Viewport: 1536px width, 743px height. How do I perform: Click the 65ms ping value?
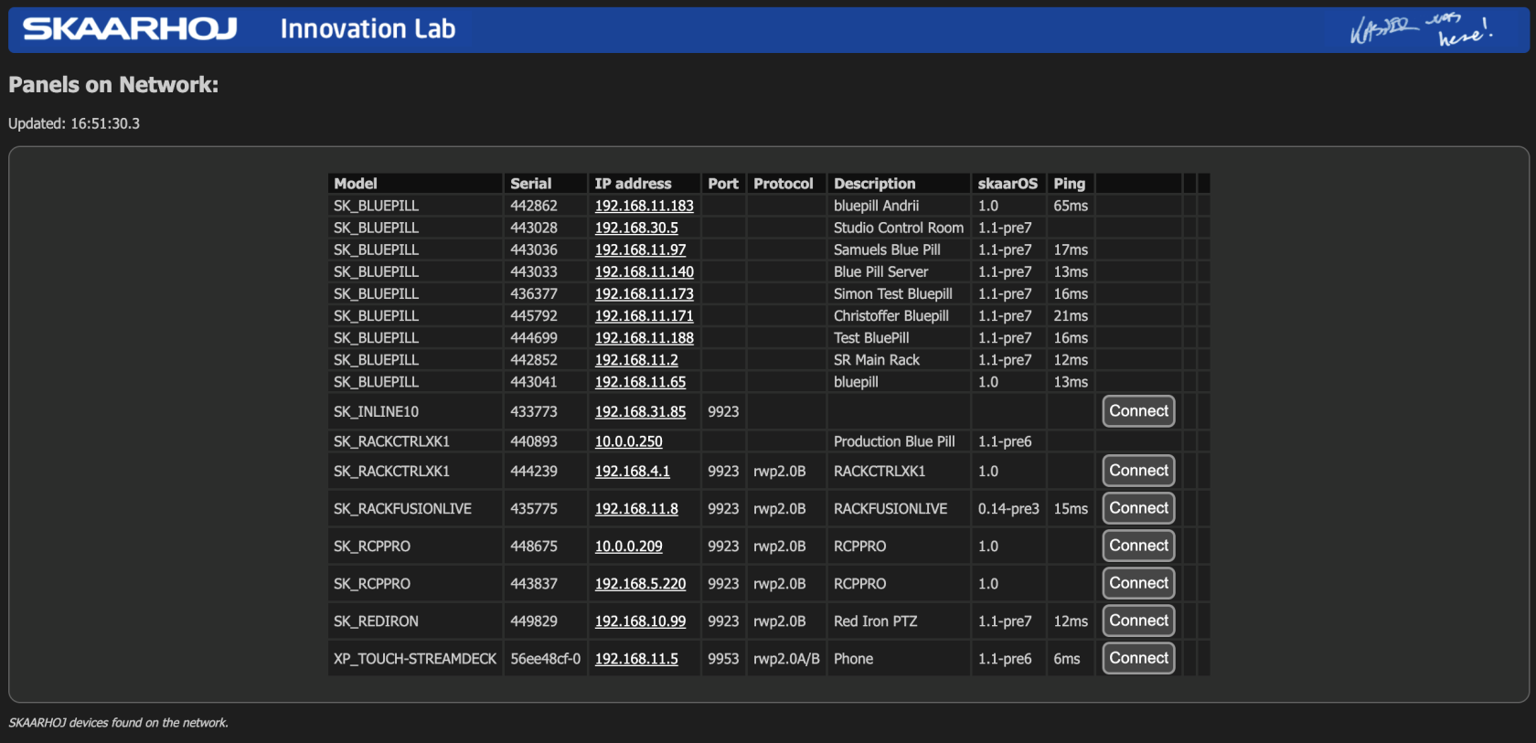(x=1071, y=206)
